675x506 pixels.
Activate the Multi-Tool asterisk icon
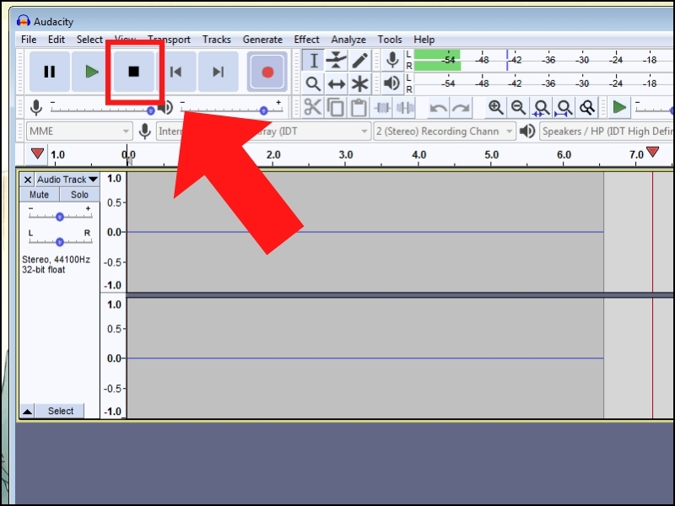(360, 83)
